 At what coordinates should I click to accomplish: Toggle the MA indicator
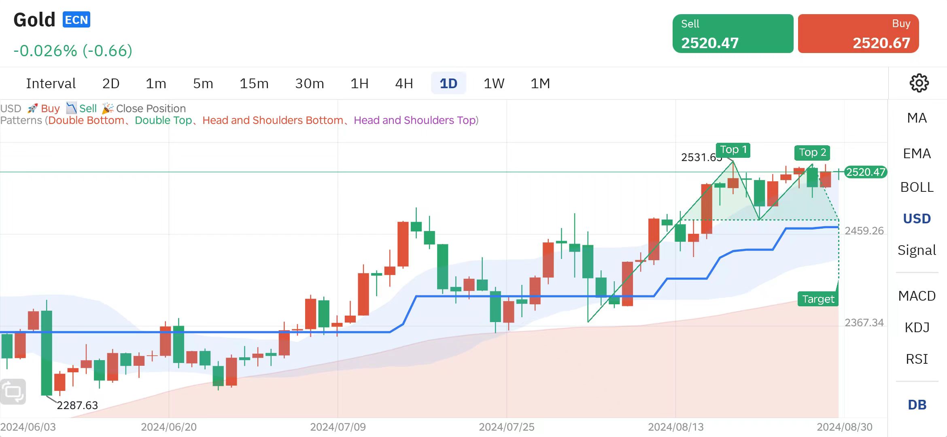click(x=917, y=118)
